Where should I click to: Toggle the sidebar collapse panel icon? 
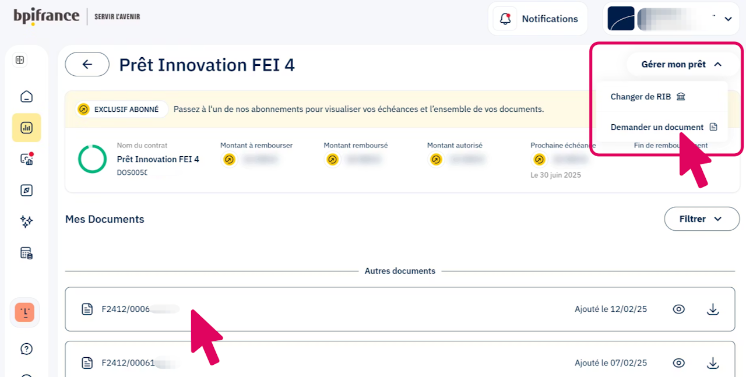(20, 60)
